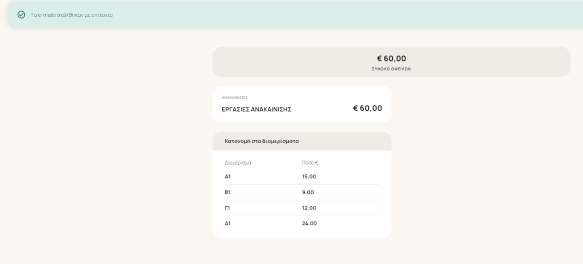This screenshot has height=264, width=583.
Task: Click the Ποσό € column header
Action: click(x=310, y=163)
